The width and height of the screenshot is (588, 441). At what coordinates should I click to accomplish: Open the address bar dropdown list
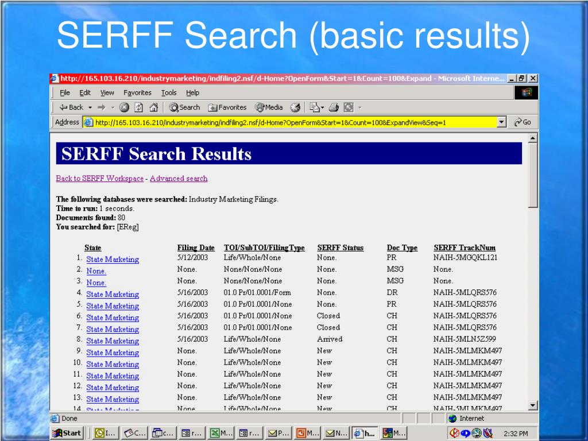[x=501, y=122]
